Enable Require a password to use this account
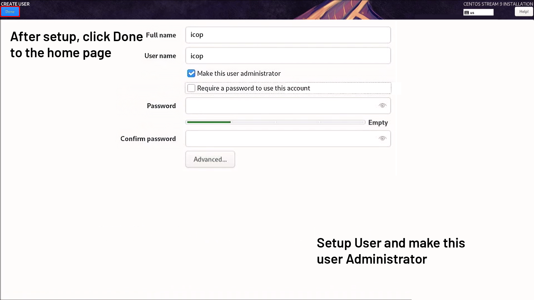This screenshot has width=534, height=300. pyautogui.click(x=191, y=88)
